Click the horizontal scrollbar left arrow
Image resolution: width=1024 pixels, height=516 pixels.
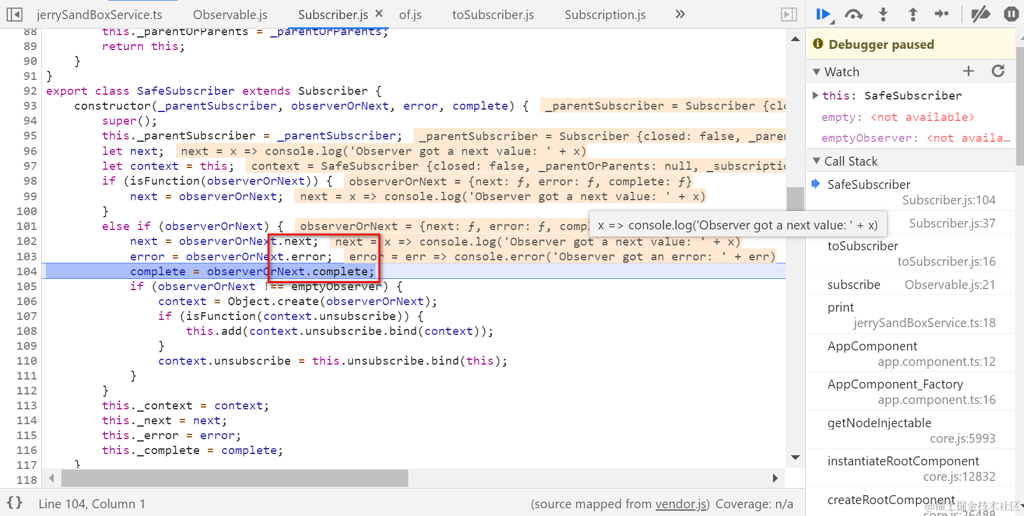coord(52,478)
